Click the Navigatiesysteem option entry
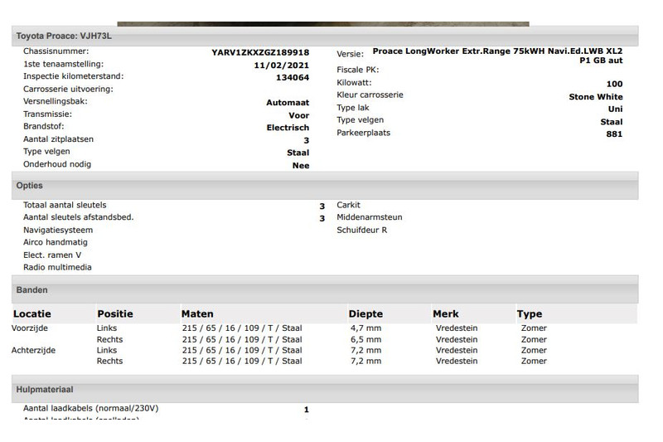 [58, 230]
